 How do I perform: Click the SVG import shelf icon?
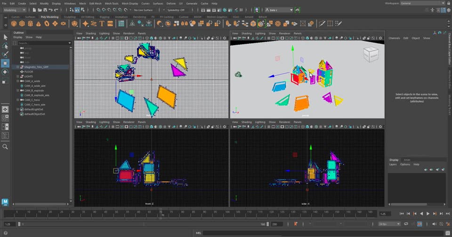click(x=110, y=24)
